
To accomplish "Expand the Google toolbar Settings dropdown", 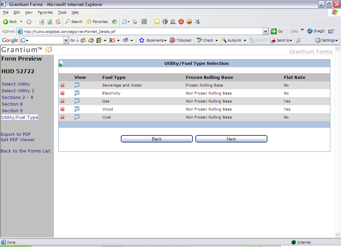I will (327, 40).
